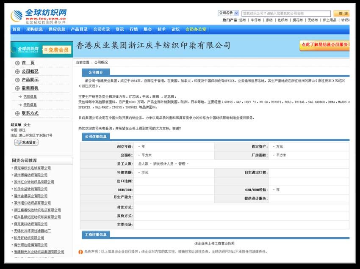Open 展会 in the navigation bar
The image size is (360, 269).
(148, 29)
